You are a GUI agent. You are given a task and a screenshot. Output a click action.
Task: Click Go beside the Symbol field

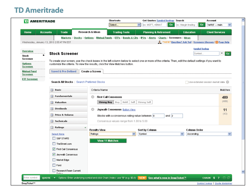point(228,53)
